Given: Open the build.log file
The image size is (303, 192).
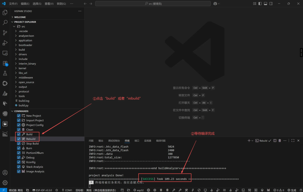Looking at the screenshot, I should pyautogui.click(x=24, y=101).
